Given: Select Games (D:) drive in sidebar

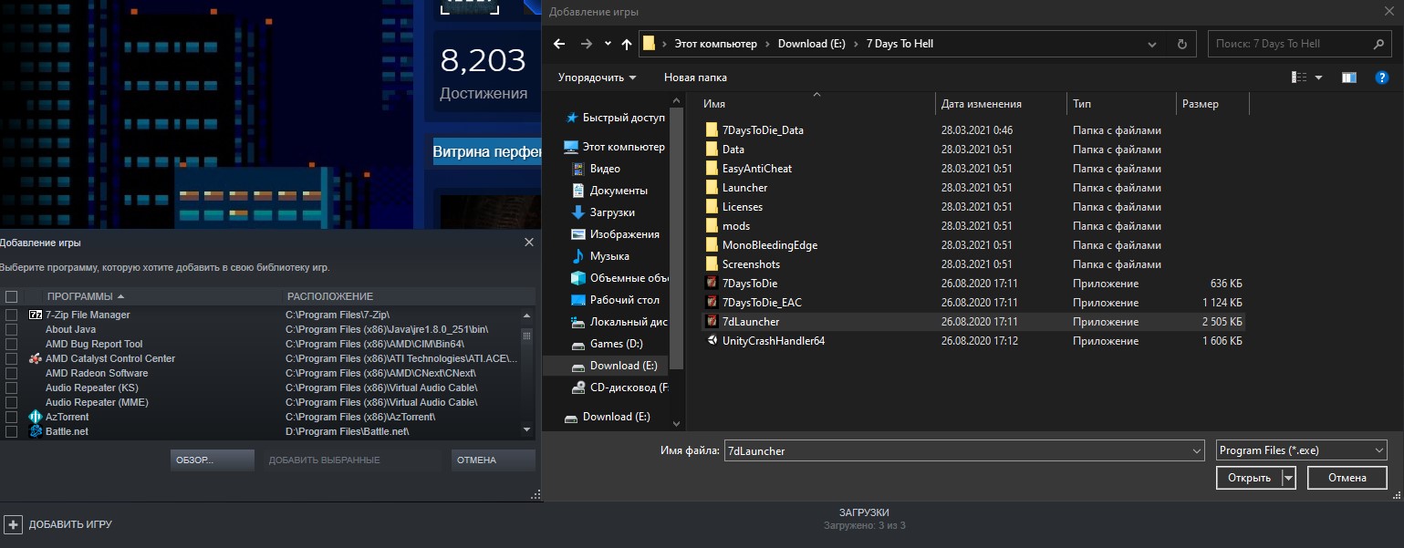Looking at the screenshot, I should [617, 344].
